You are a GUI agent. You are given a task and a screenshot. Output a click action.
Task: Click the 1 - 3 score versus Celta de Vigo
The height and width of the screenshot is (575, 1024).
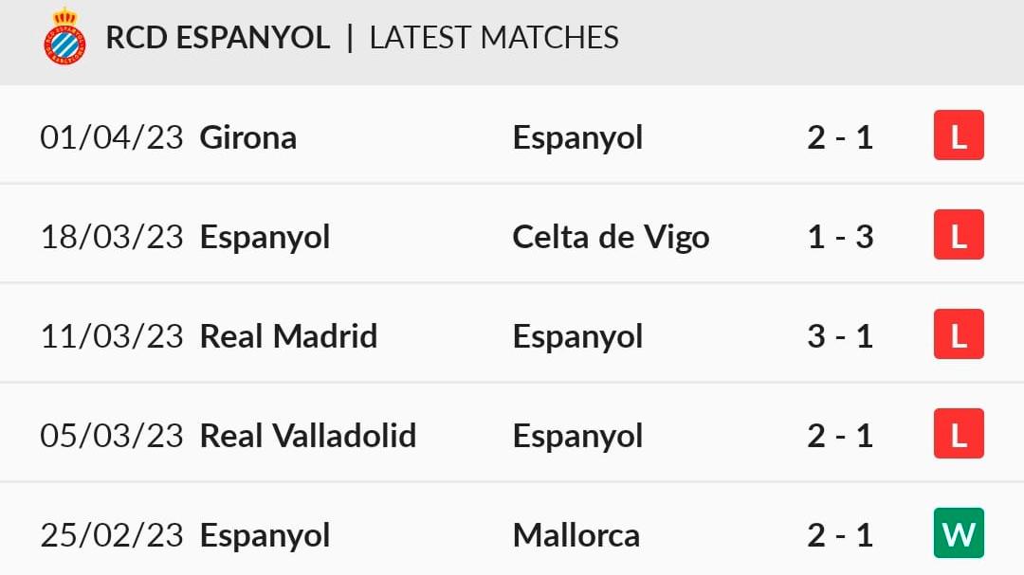click(840, 237)
